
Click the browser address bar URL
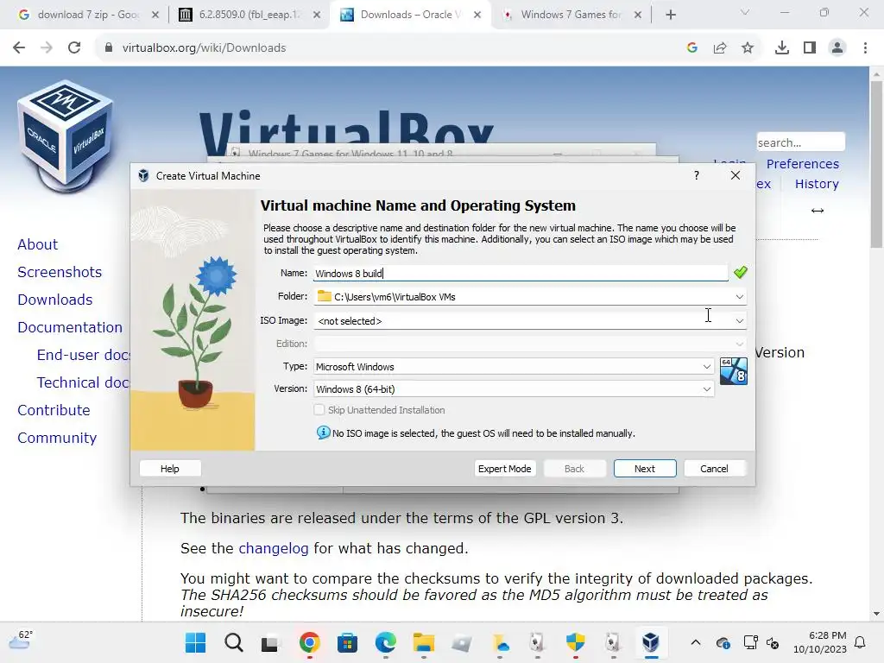(x=204, y=48)
